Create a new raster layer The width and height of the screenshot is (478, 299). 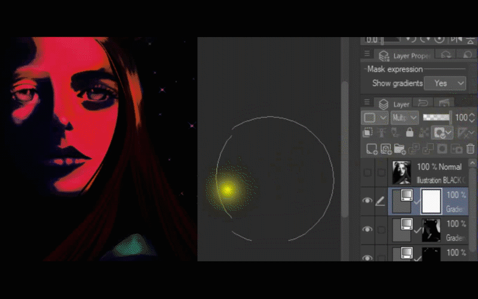tap(372, 149)
